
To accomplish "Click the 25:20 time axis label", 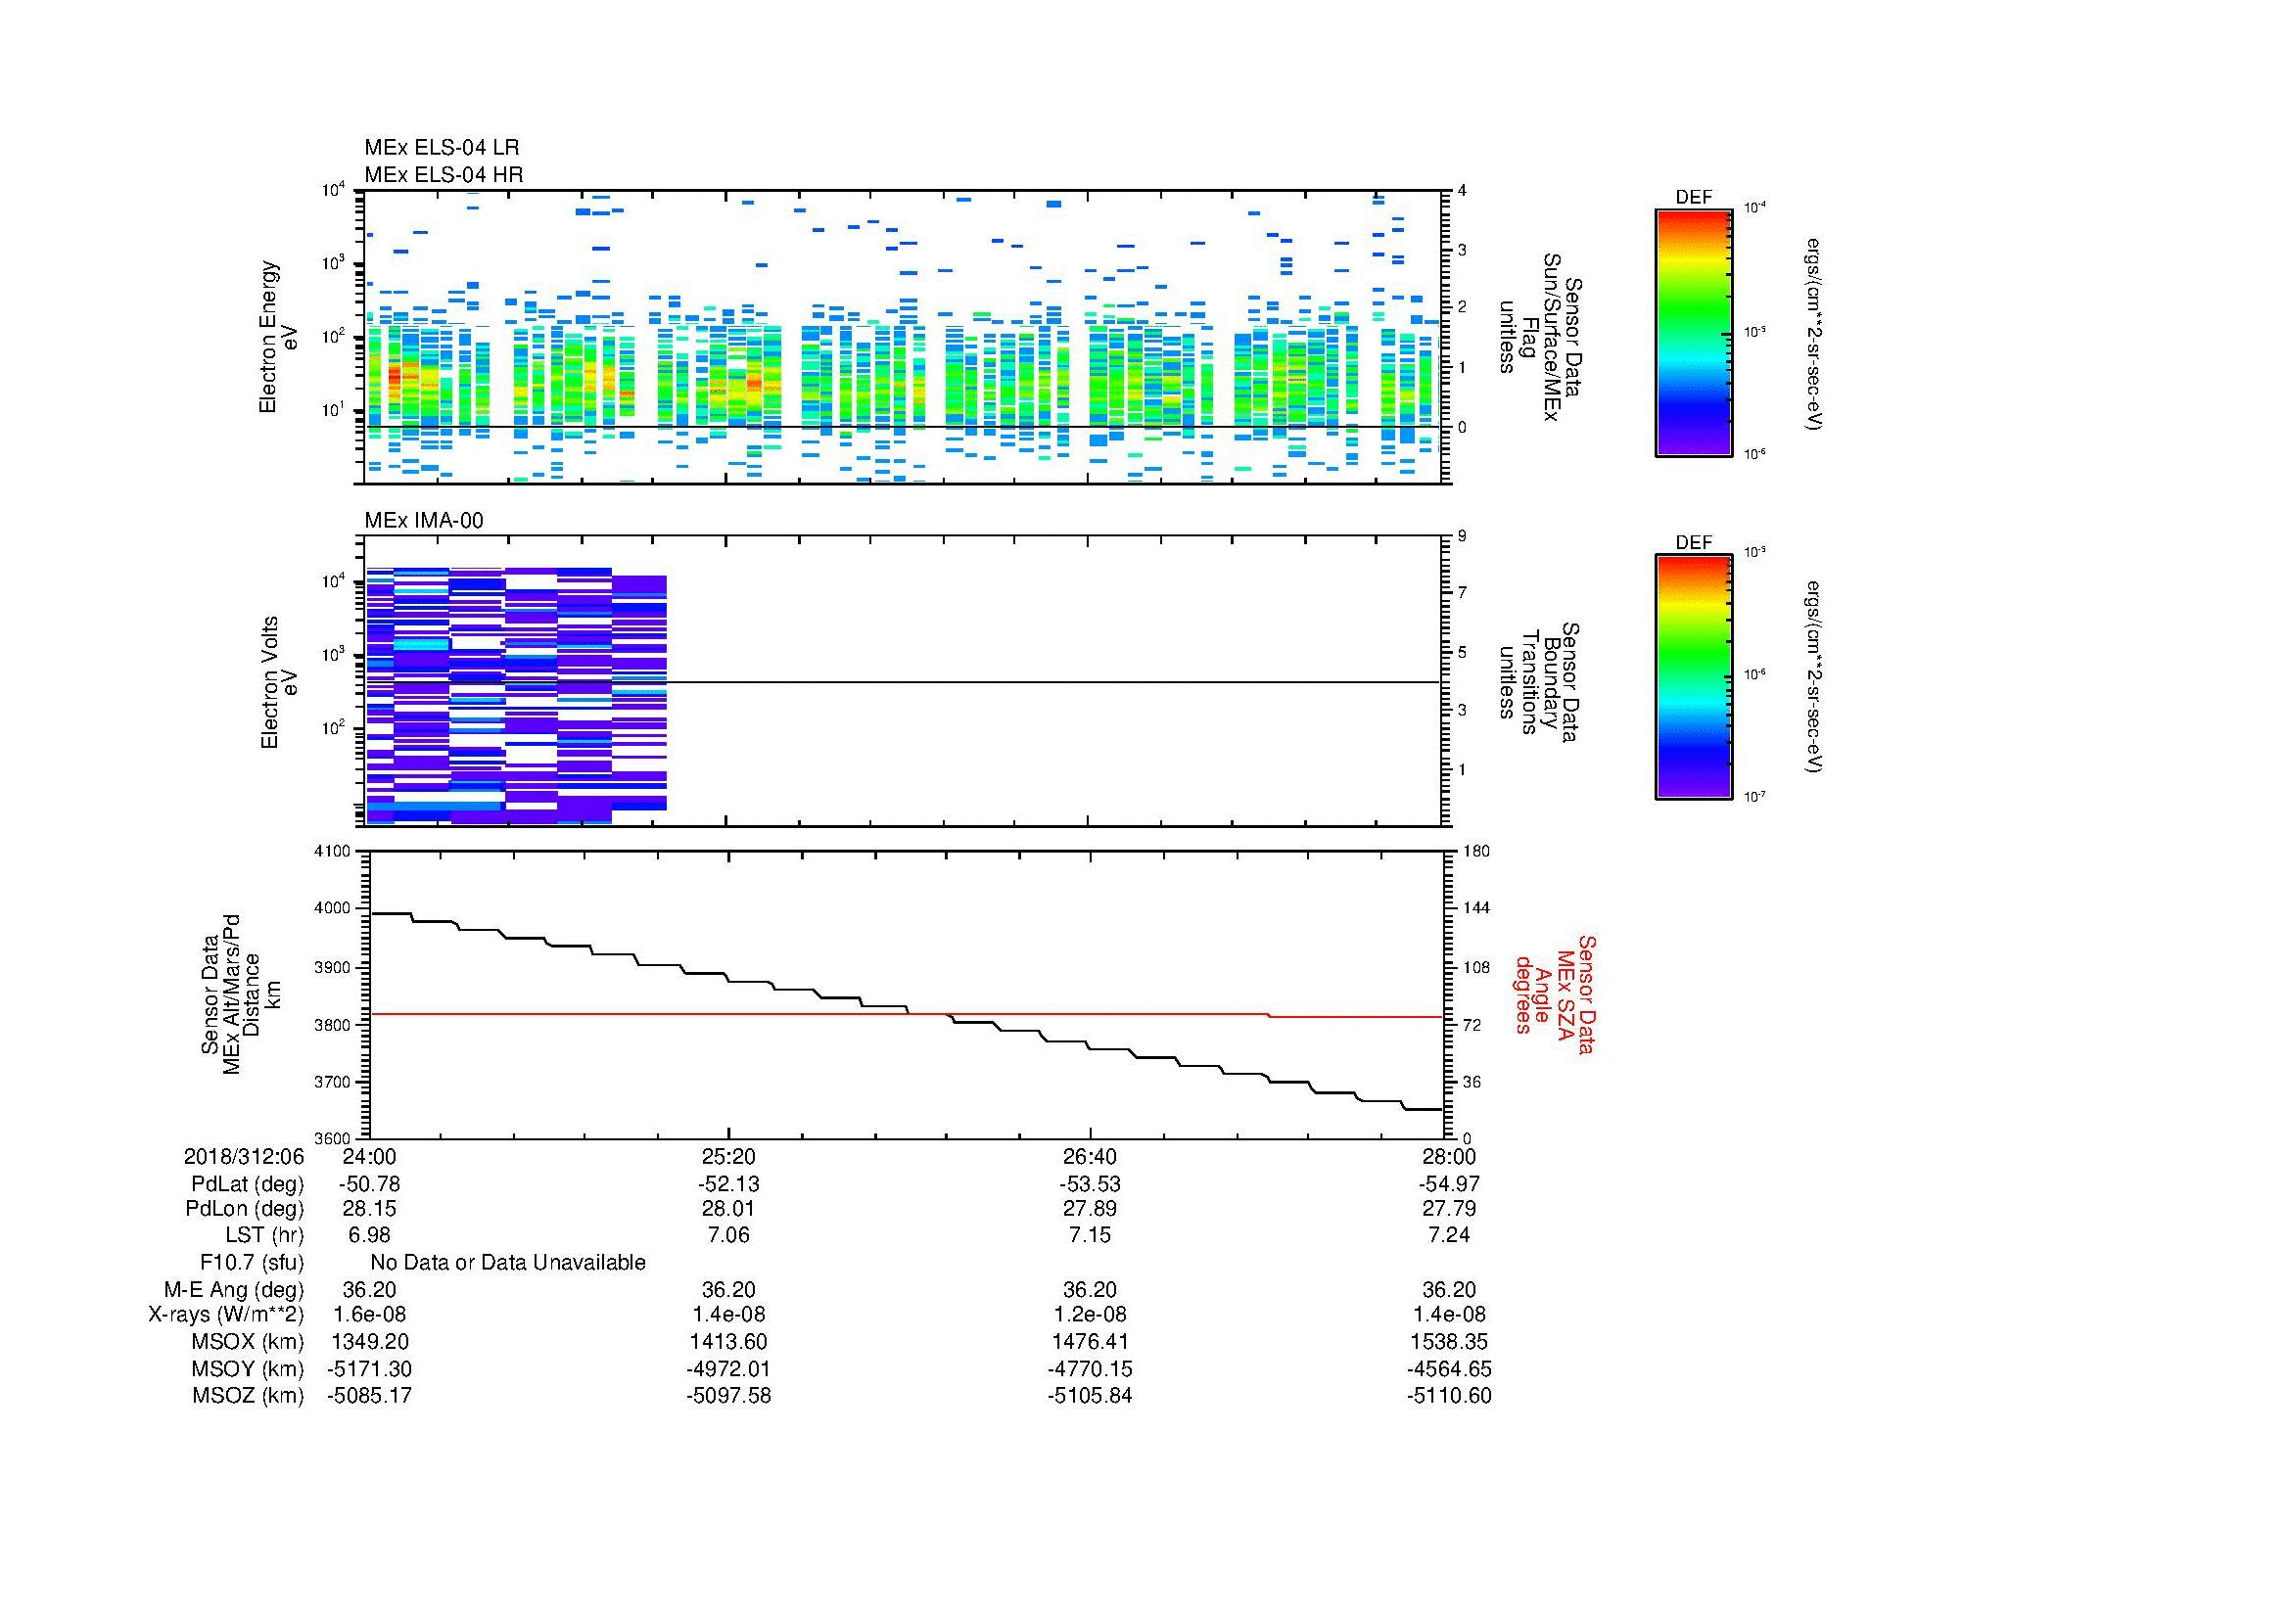I will [x=729, y=1156].
